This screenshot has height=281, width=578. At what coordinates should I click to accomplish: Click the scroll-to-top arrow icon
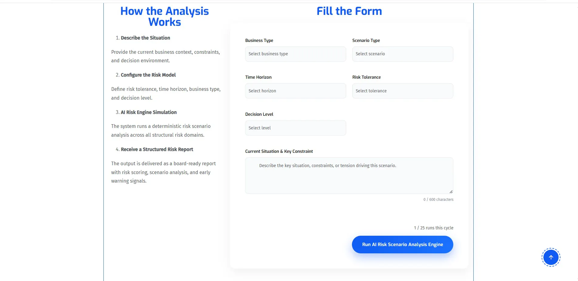coord(551,257)
